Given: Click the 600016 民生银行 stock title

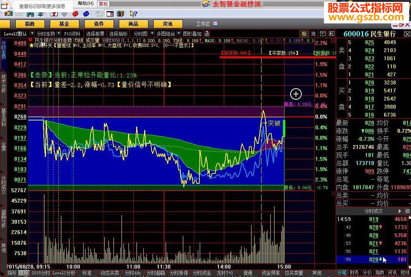Looking at the screenshot, I should coord(370,34).
